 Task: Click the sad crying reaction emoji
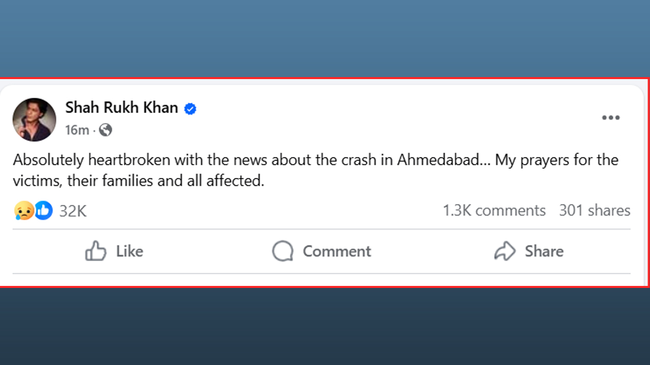coord(24,210)
